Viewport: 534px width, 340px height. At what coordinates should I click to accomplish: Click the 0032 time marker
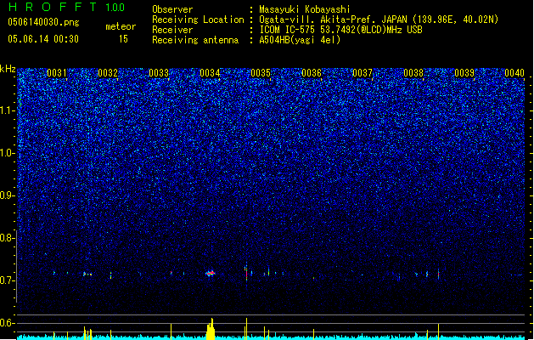[108, 73]
